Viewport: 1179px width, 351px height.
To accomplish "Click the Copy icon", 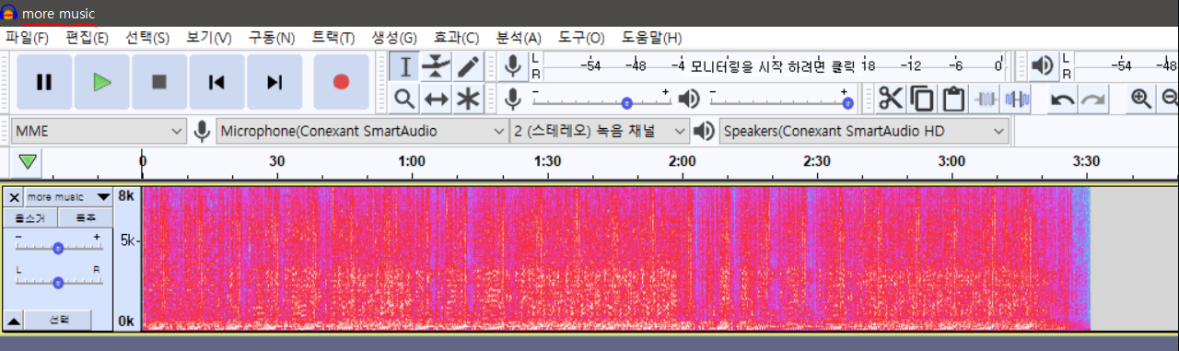I will coord(922,98).
